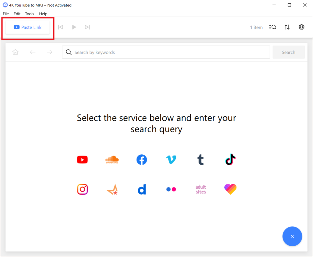Viewport: 313px width, 257px height.
Task: Open the Edit menu
Action: click(x=17, y=14)
